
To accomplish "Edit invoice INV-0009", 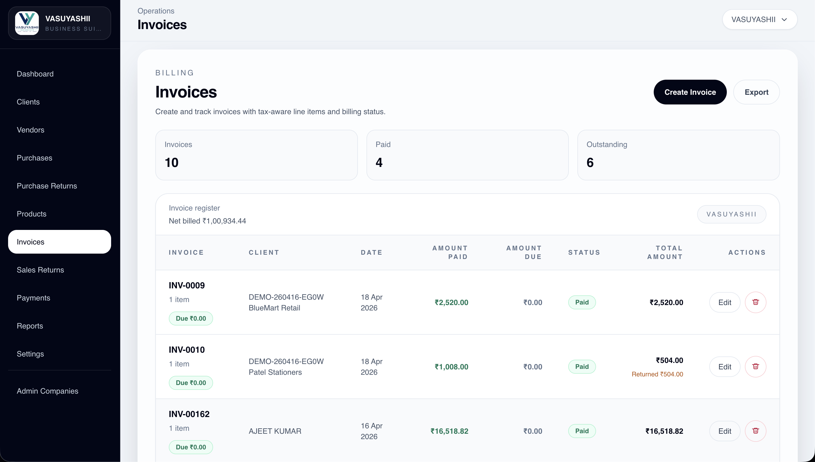I will point(724,302).
